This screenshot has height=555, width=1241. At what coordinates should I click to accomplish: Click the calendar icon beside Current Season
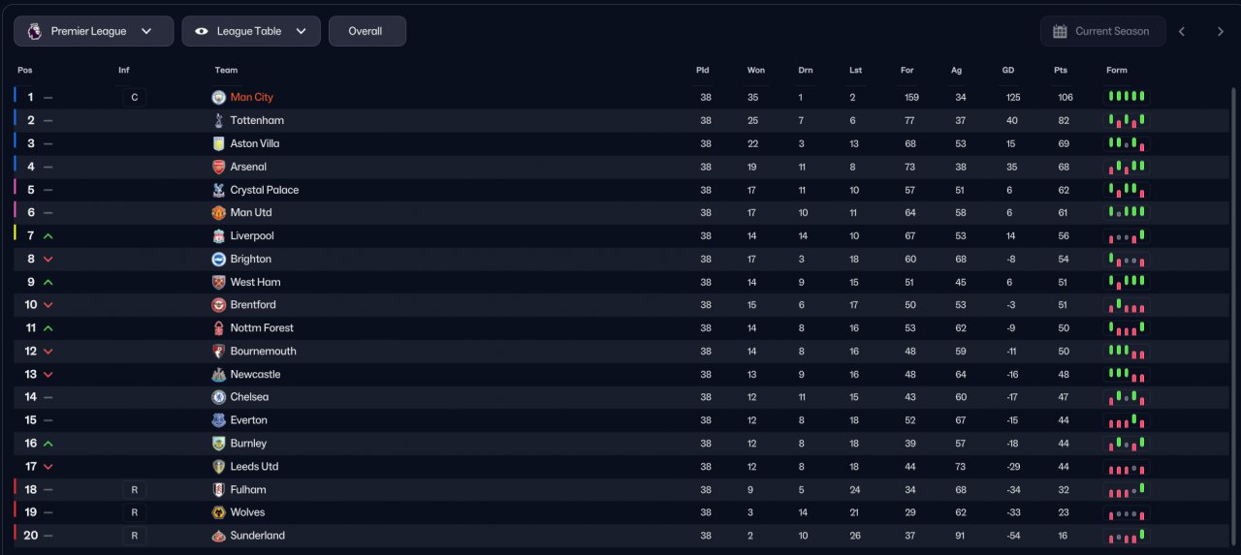[x=1060, y=31]
